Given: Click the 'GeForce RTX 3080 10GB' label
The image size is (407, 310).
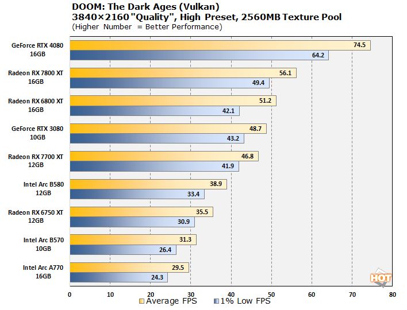Looking at the screenshot, I should 37,133.
